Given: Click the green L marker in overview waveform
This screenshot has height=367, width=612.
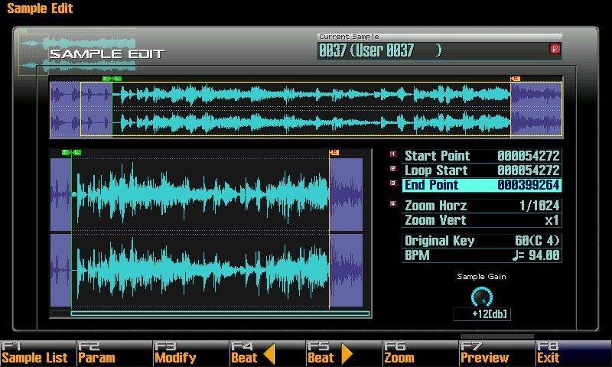Looking at the screenshot, I should (x=117, y=79).
